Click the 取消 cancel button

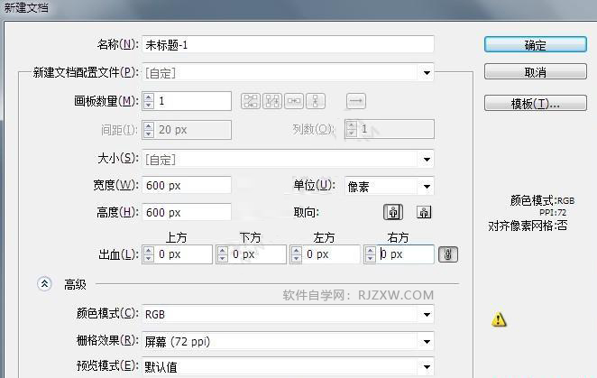536,71
